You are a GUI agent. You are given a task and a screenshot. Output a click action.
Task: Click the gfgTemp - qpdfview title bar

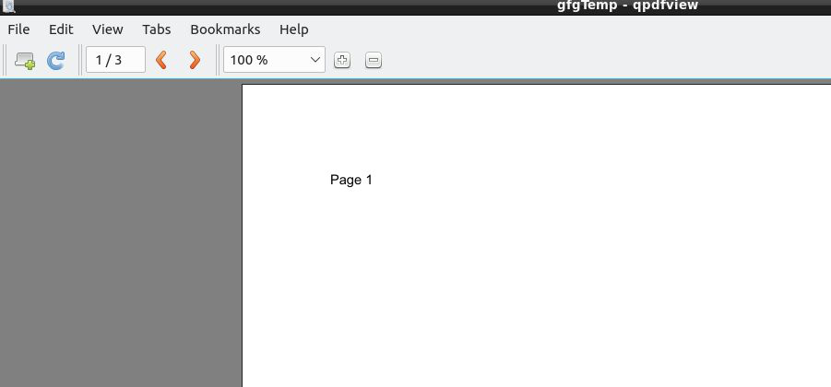[627, 6]
